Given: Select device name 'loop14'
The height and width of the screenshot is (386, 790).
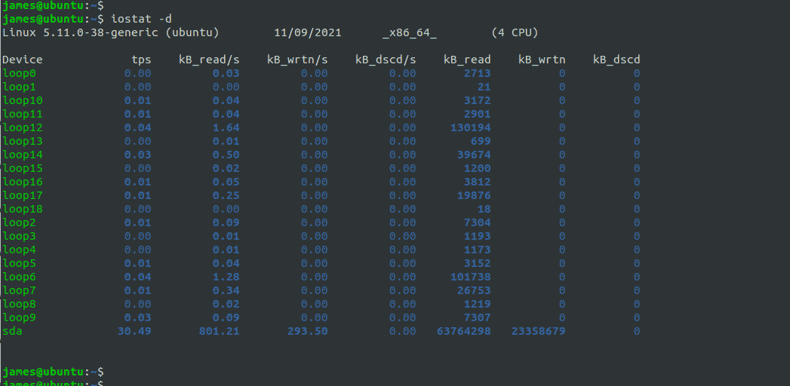Looking at the screenshot, I should (23, 155).
